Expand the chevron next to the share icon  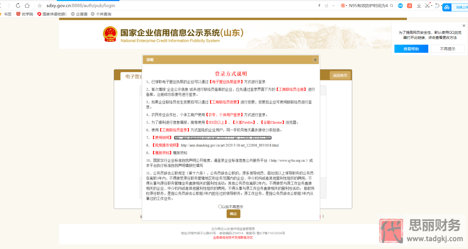click(333, 5)
